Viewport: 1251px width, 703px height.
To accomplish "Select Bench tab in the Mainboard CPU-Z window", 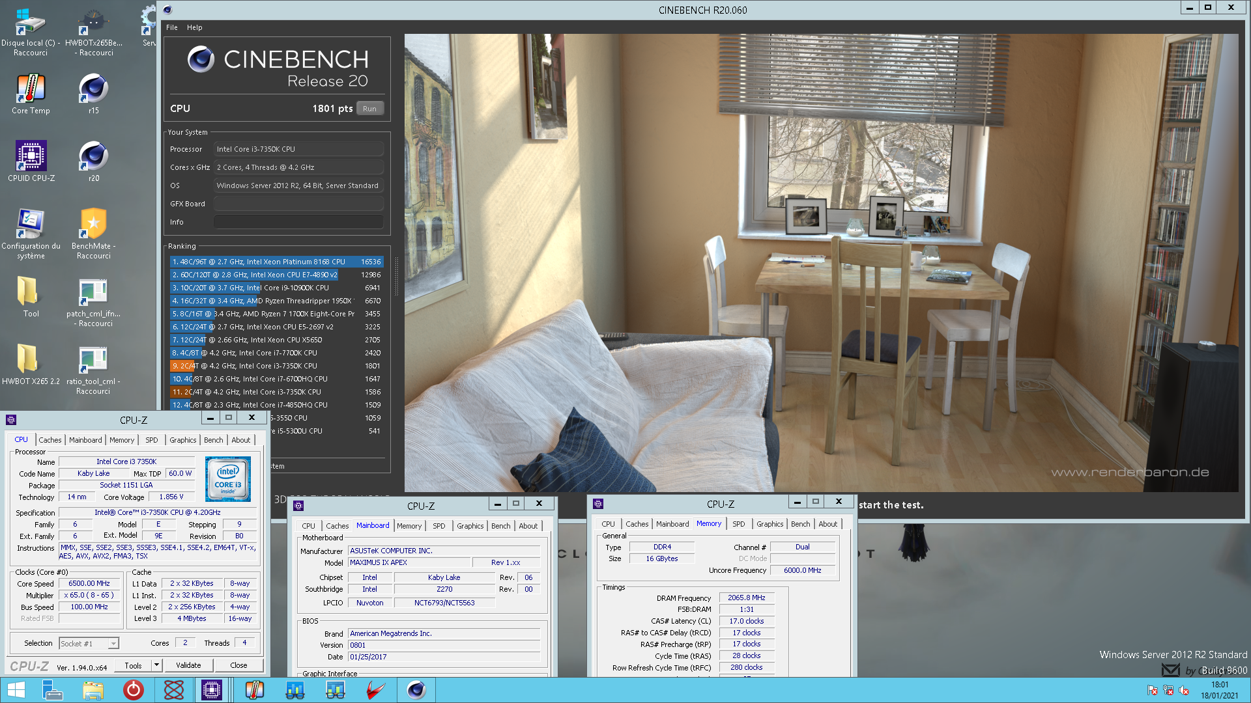I will coord(500,526).
